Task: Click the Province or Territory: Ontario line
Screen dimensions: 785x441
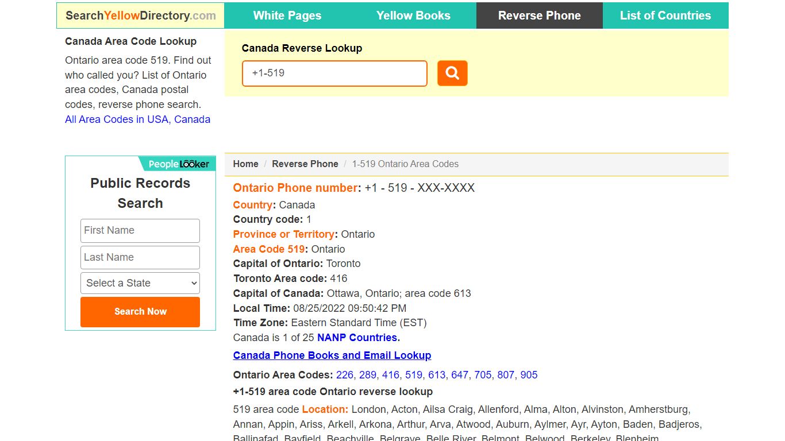Action: (x=304, y=234)
